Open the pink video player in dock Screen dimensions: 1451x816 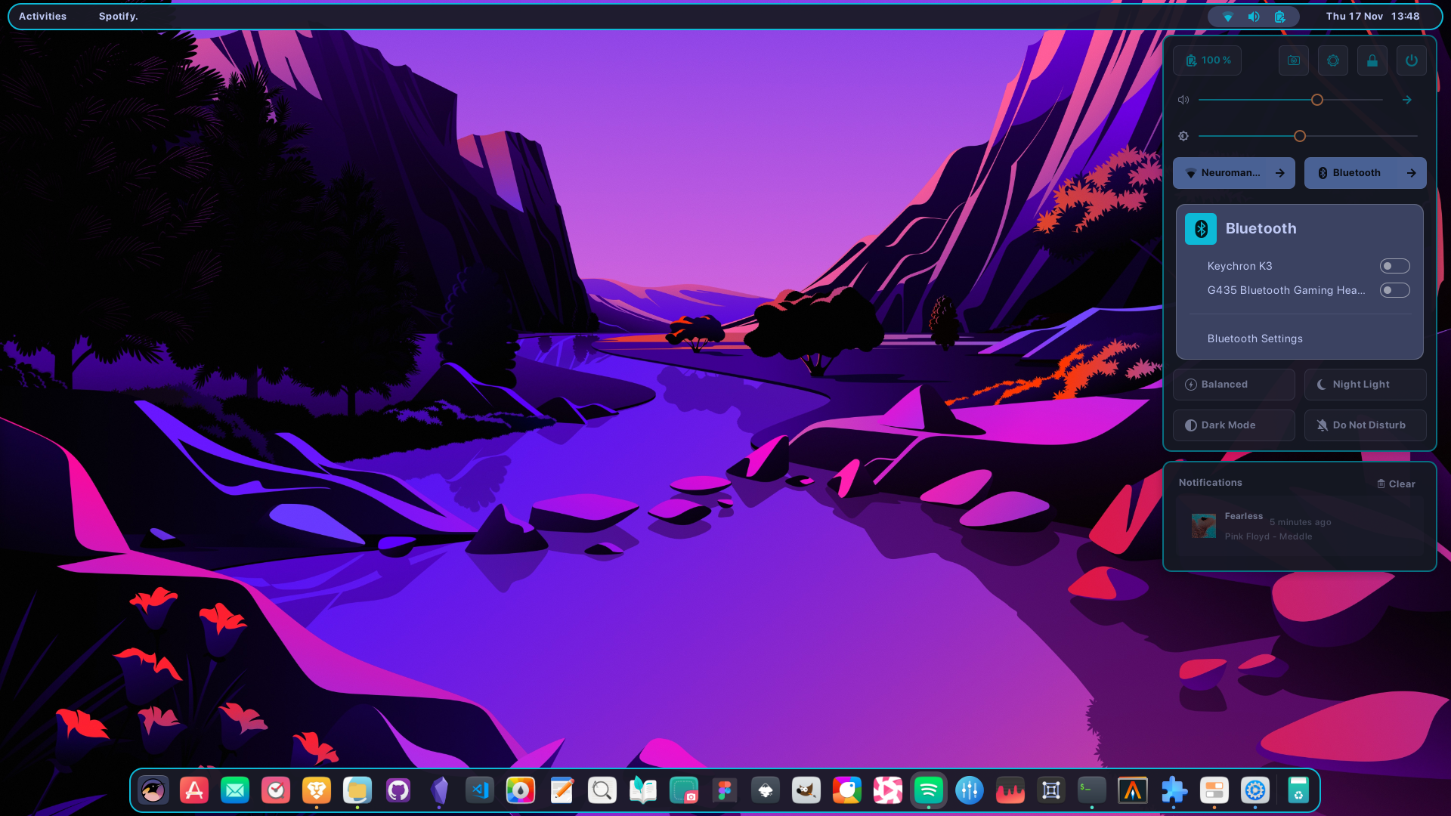[888, 790]
